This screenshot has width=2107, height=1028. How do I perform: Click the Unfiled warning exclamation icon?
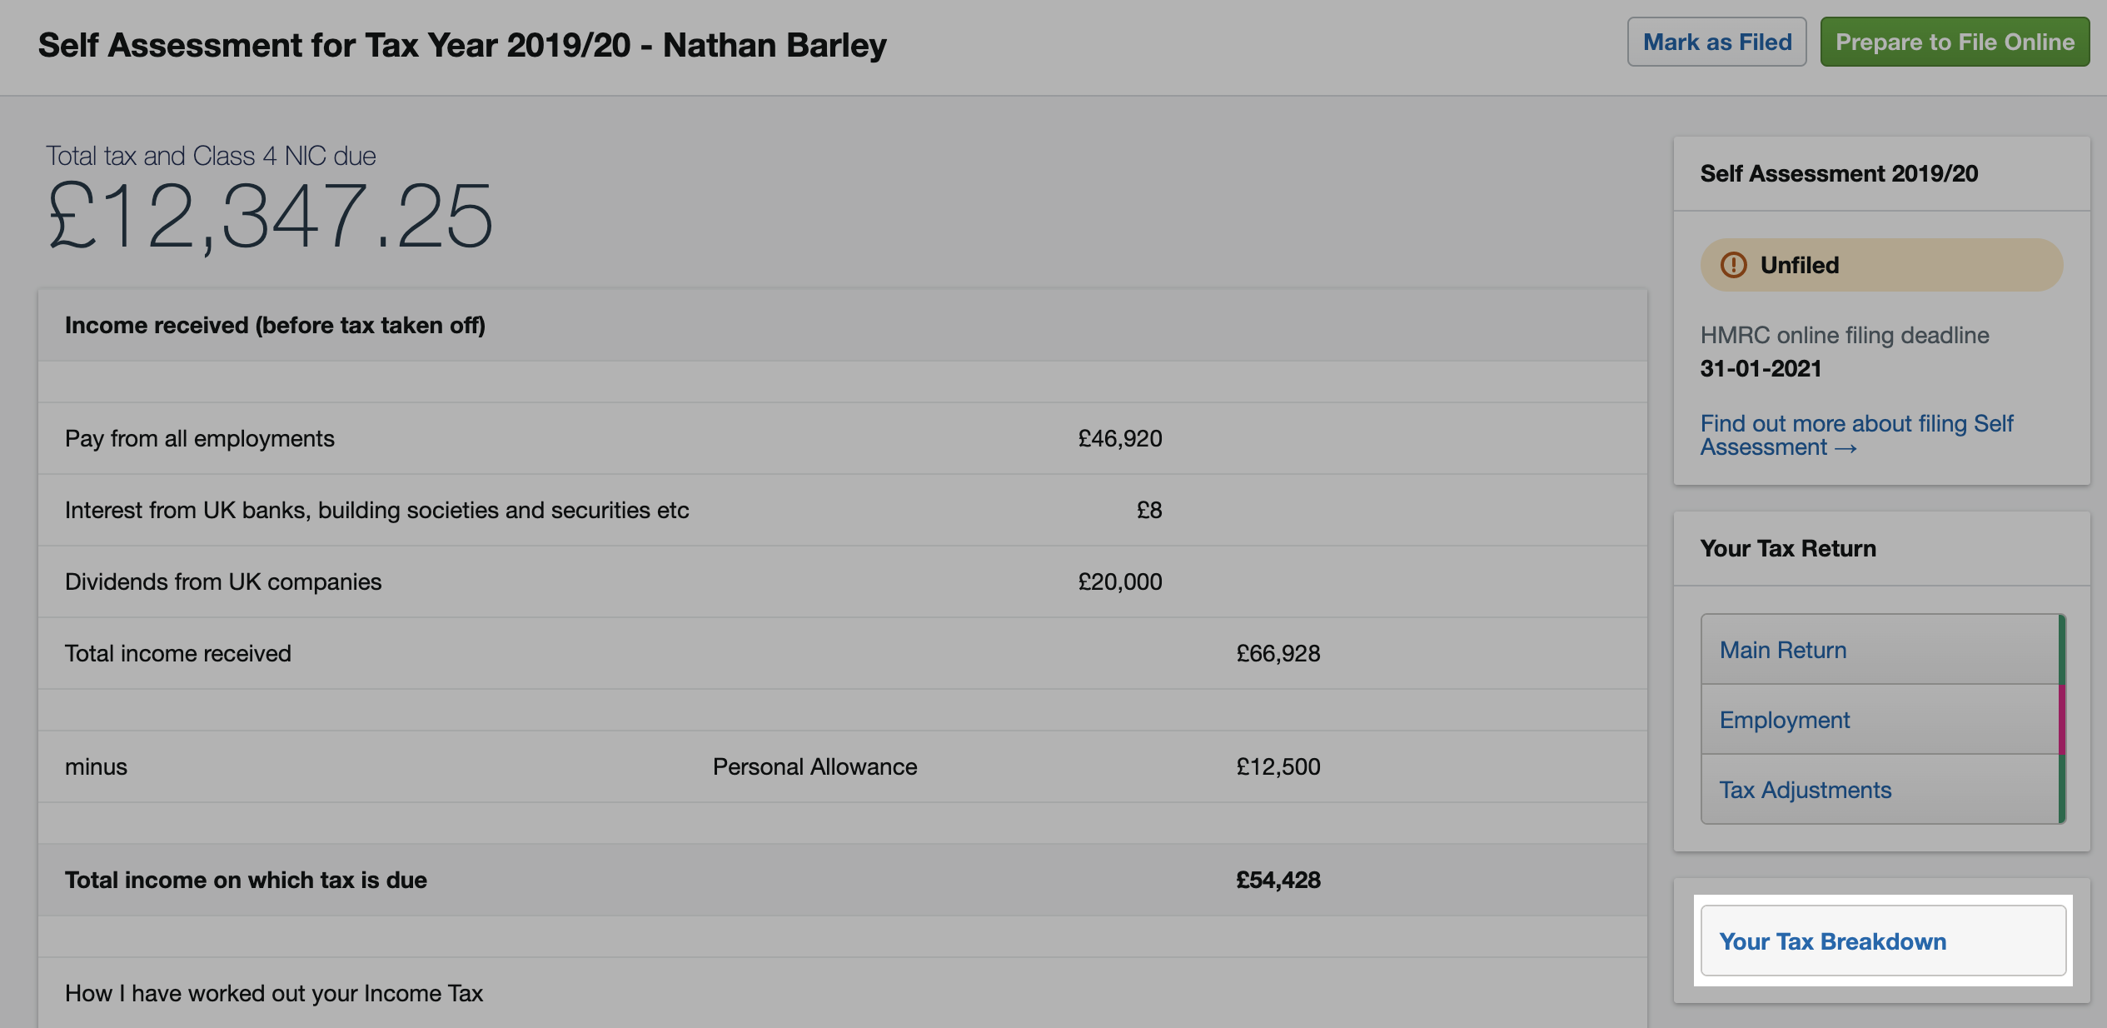1733,265
